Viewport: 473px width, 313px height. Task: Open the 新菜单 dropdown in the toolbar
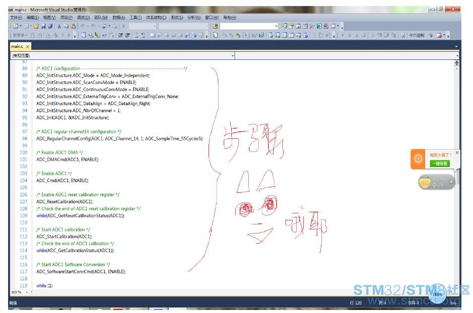click(20, 35)
